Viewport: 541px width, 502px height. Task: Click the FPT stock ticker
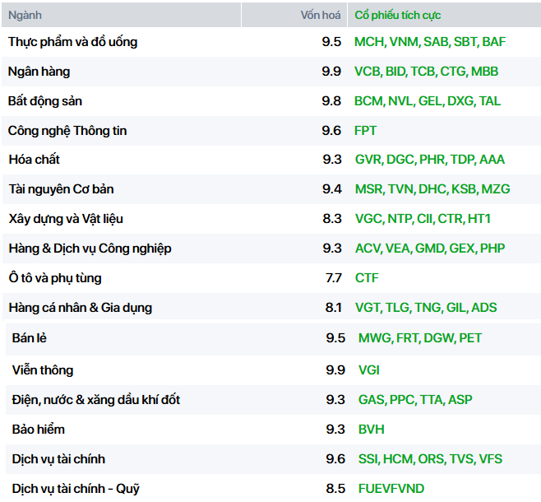click(365, 131)
